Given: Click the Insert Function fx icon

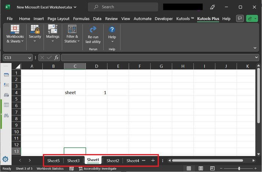Looking at the screenshot, I should [56, 58].
